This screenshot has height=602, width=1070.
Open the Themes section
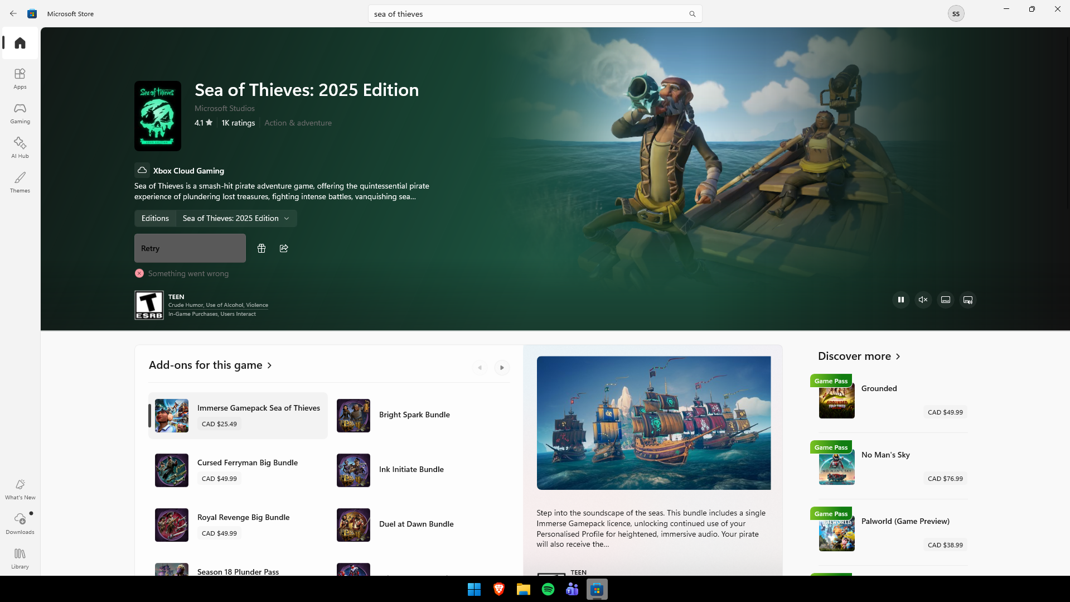tap(20, 182)
